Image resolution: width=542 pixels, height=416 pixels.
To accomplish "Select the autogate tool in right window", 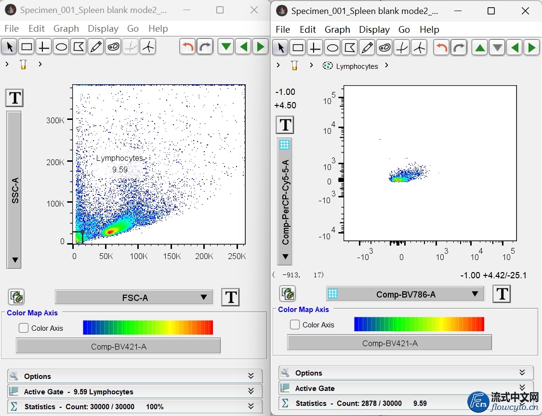I will 384,48.
